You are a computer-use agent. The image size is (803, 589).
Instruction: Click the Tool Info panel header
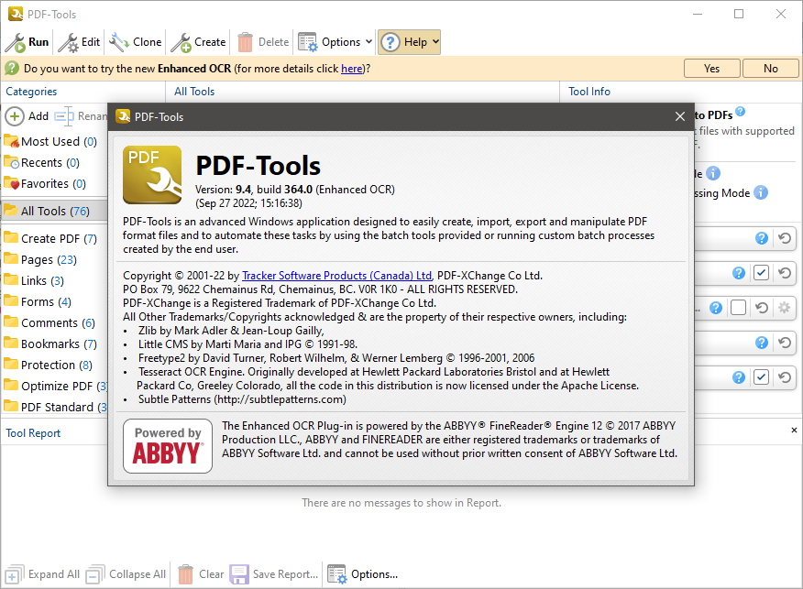point(588,92)
